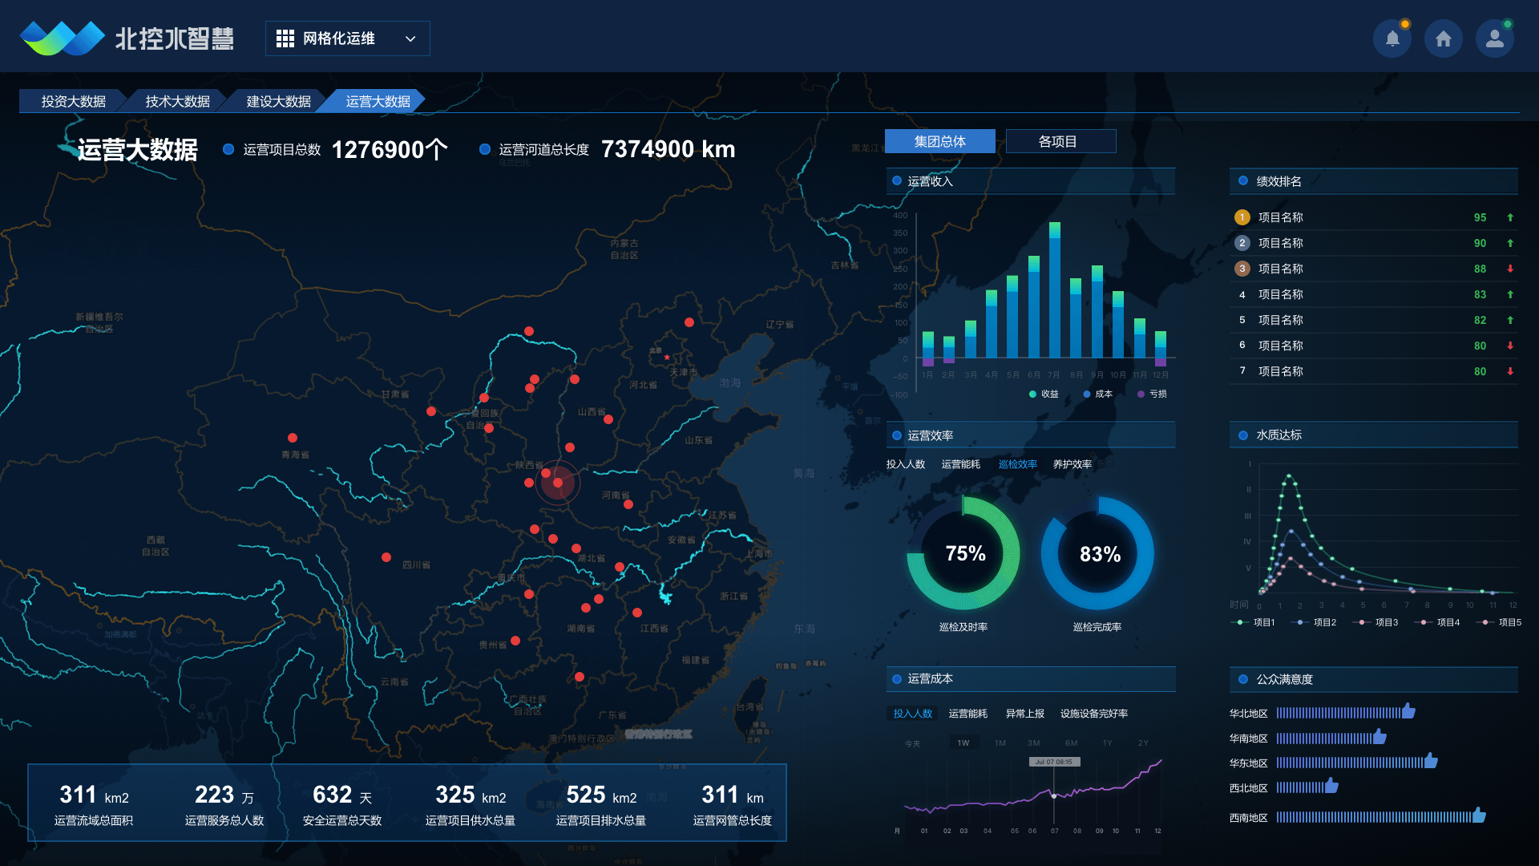Viewport: 1539px width, 866px height.
Task: Click the thumbs-up icon for 华北地区
Action: click(x=1408, y=711)
